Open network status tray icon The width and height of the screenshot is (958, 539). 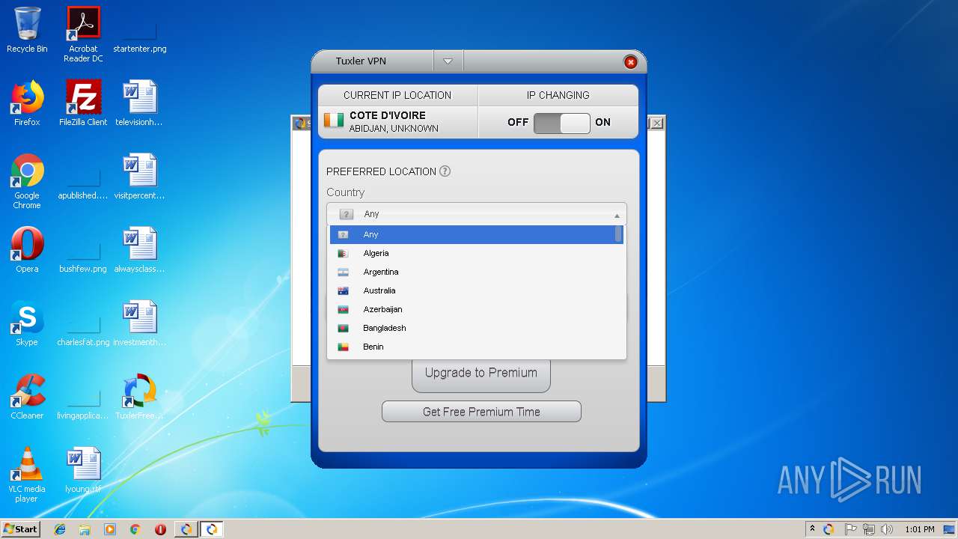[x=870, y=529]
